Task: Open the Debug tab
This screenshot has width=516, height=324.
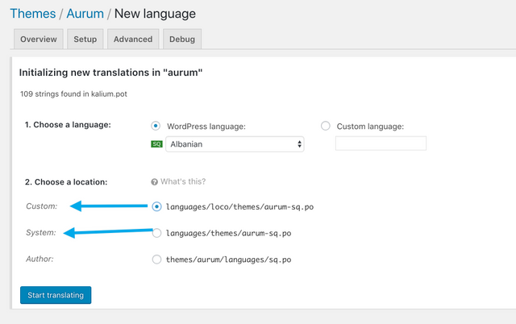Action: coord(182,39)
